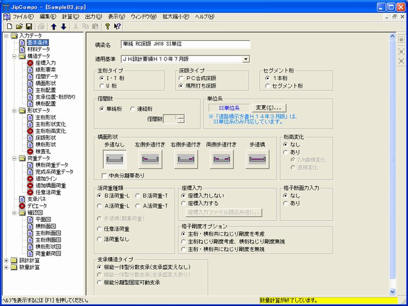Select the ＰＣ合成床版 radio option
The width and height of the screenshot is (408, 306).
click(182, 78)
